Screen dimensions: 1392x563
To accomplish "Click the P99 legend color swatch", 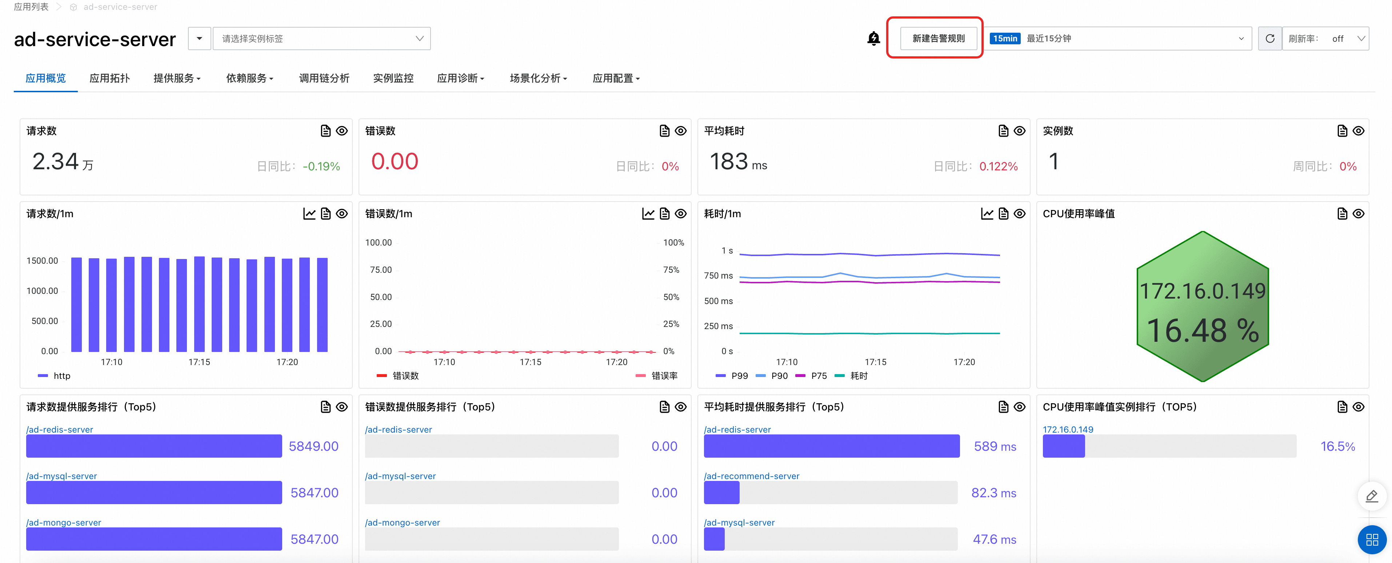I will click(720, 376).
